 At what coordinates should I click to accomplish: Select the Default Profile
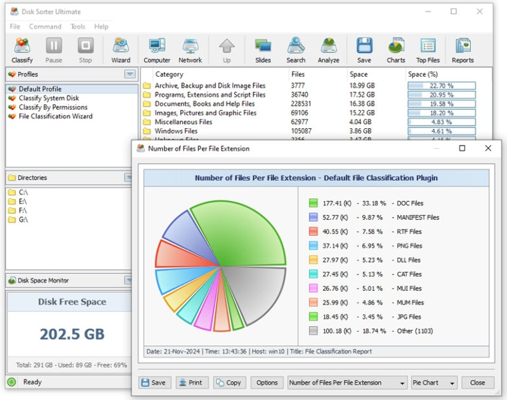click(72, 89)
